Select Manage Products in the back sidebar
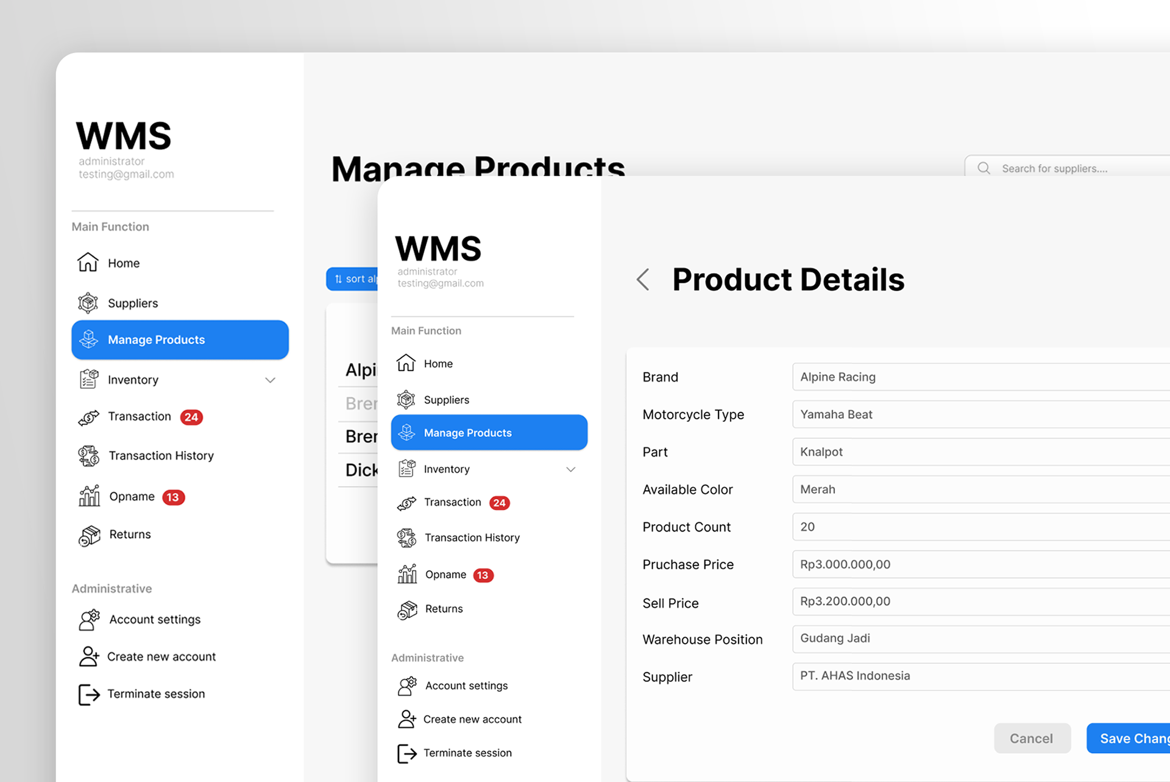Screen dimensions: 1170x782 pyautogui.click(x=180, y=339)
